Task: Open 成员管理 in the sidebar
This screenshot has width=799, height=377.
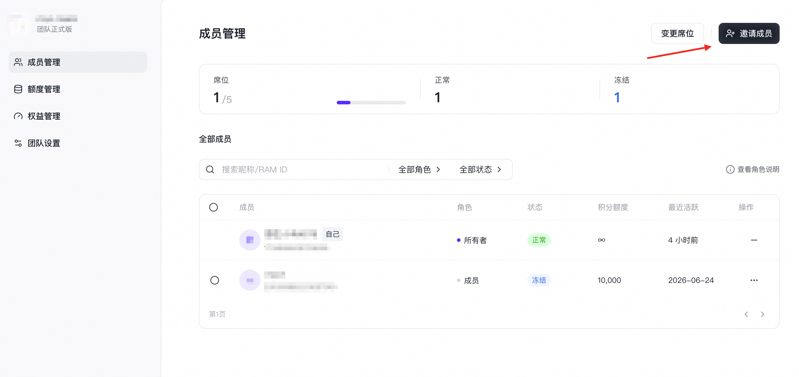Action: [x=78, y=62]
